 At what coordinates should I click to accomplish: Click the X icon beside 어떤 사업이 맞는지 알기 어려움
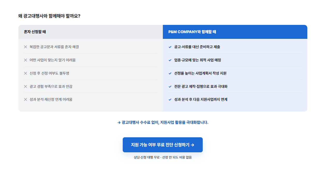pyautogui.click(x=25, y=60)
